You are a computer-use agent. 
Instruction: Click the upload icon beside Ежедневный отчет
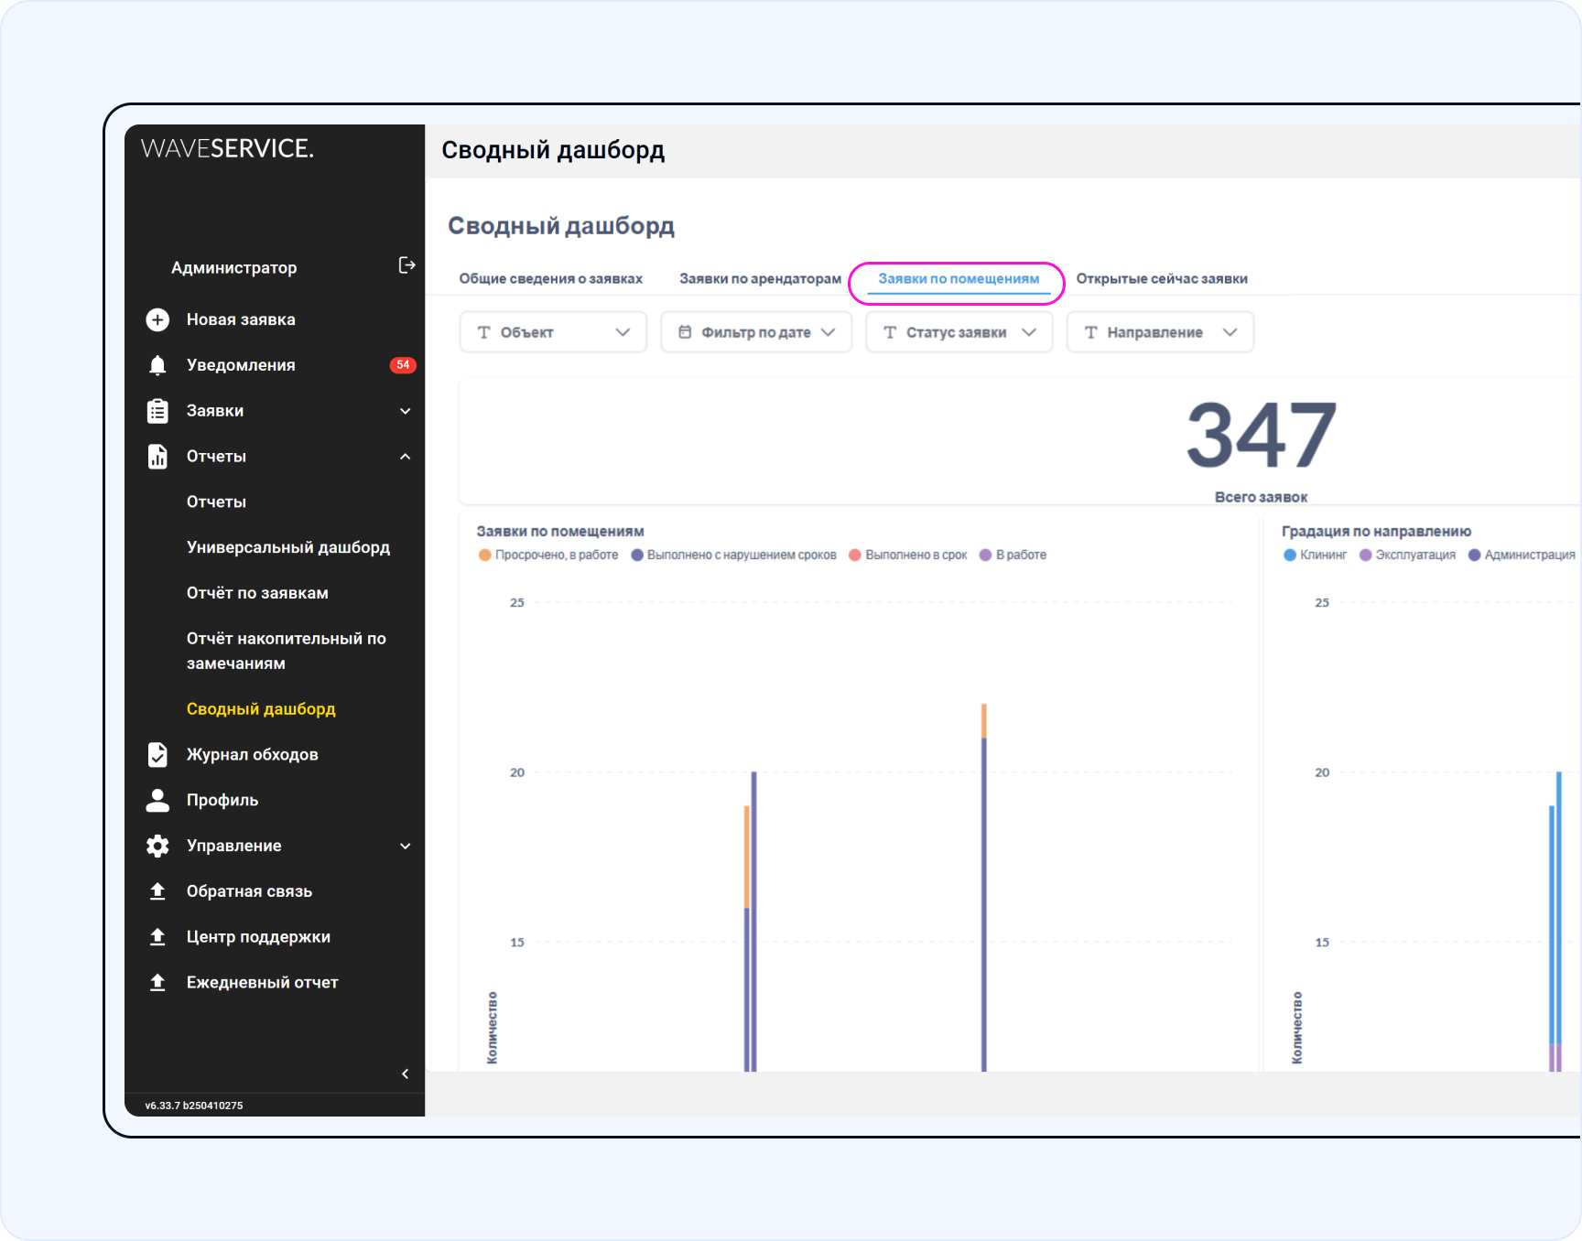157,982
